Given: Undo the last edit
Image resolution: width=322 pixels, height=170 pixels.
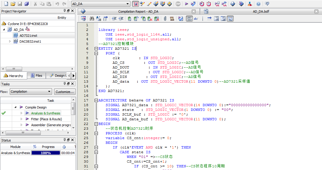Looking at the screenshot, I should point(57,4).
